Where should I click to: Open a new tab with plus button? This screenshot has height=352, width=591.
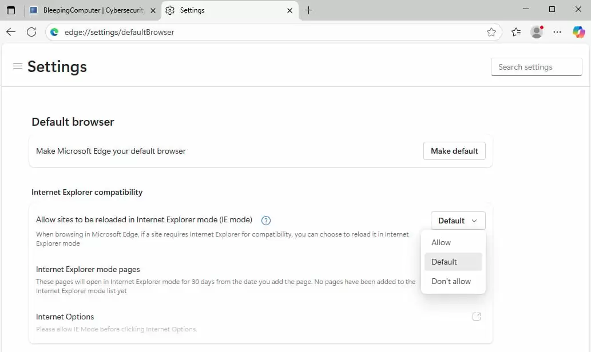coord(309,10)
